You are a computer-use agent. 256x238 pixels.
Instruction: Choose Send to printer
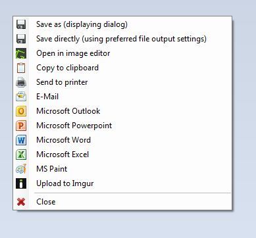coord(62,82)
